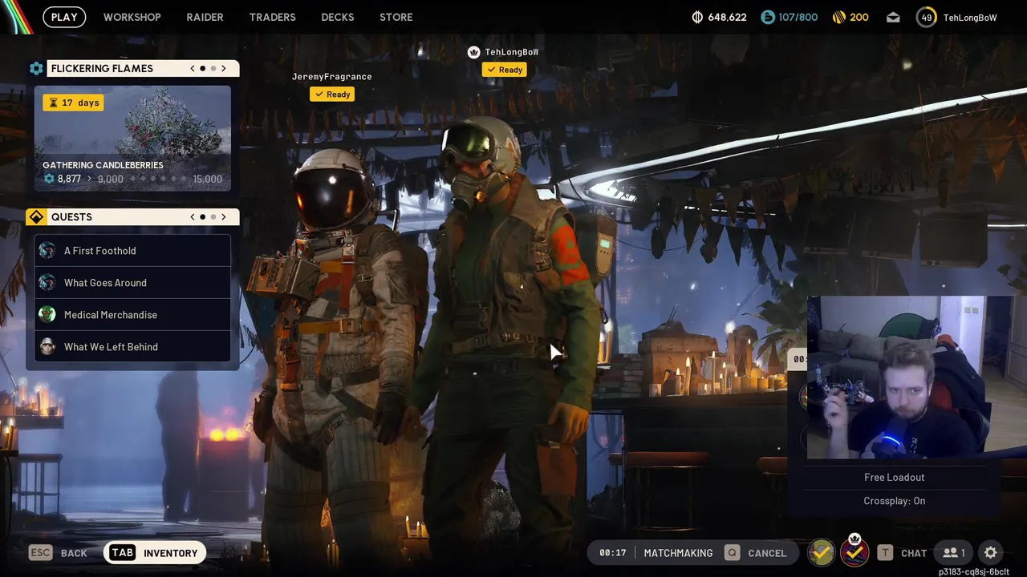The width and height of the screenshot is (1027, 577).
Task: Click the 107/800 currency value
Action: (798, 17)
